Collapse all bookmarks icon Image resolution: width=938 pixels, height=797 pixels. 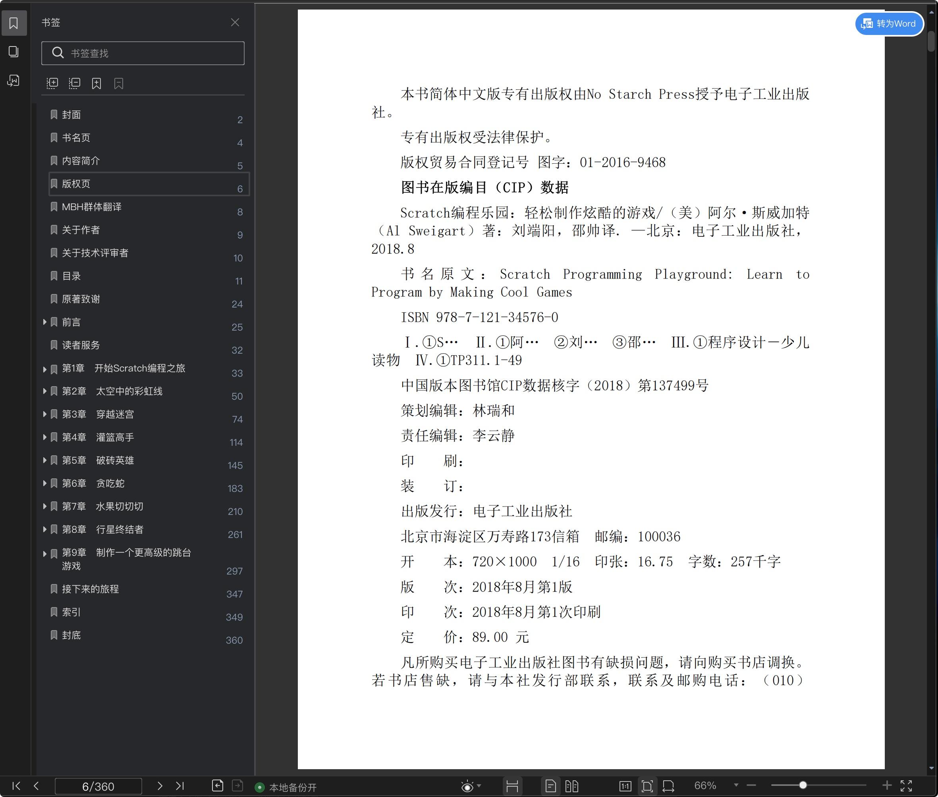tap(75, 83)
